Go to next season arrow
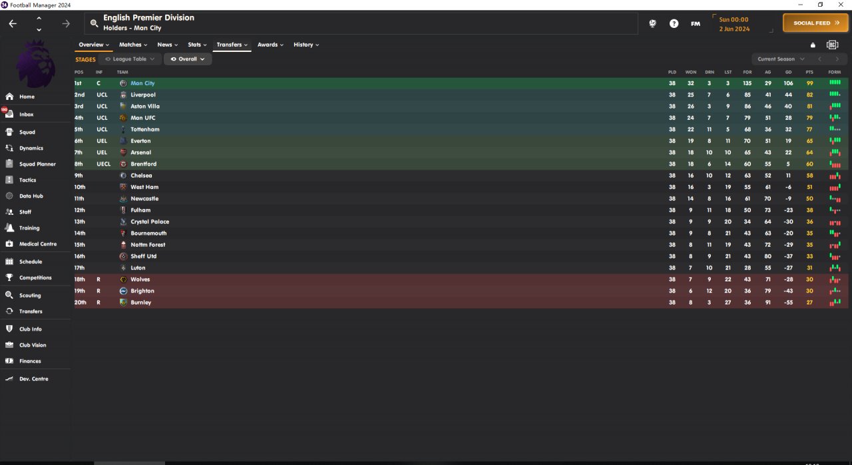The width and height of the screenshot is (852, 465). pos(837,59)
